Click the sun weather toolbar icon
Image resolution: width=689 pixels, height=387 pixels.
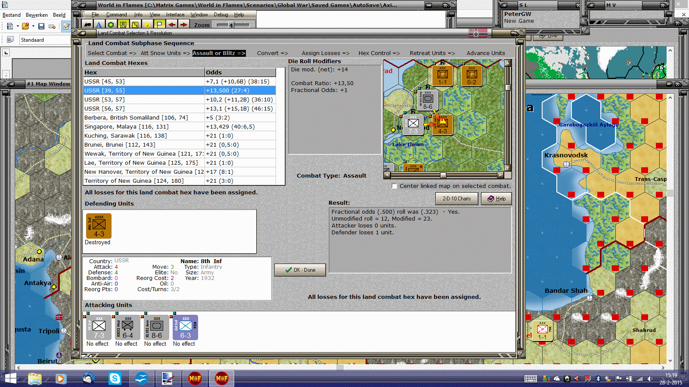coord(147,25)
